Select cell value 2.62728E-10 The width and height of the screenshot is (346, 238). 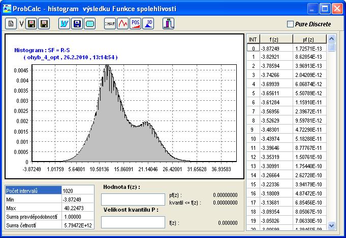[309, 176]
